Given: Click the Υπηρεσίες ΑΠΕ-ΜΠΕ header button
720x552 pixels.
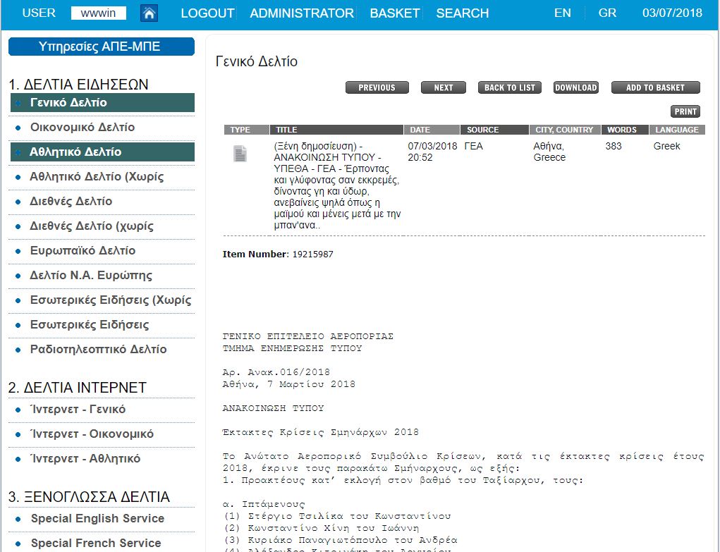Looking at the screenshot, I should pyautogui.click(x=101, y=47).
